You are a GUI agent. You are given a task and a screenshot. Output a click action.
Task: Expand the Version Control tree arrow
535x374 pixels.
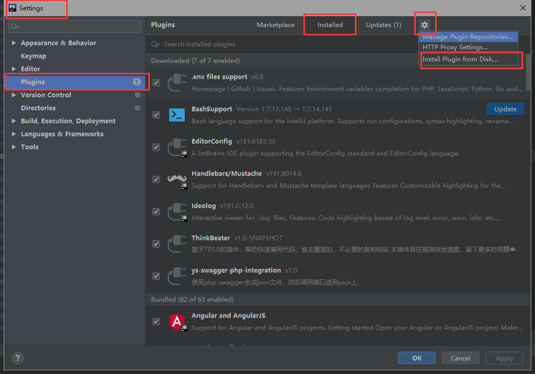point(14,95)
